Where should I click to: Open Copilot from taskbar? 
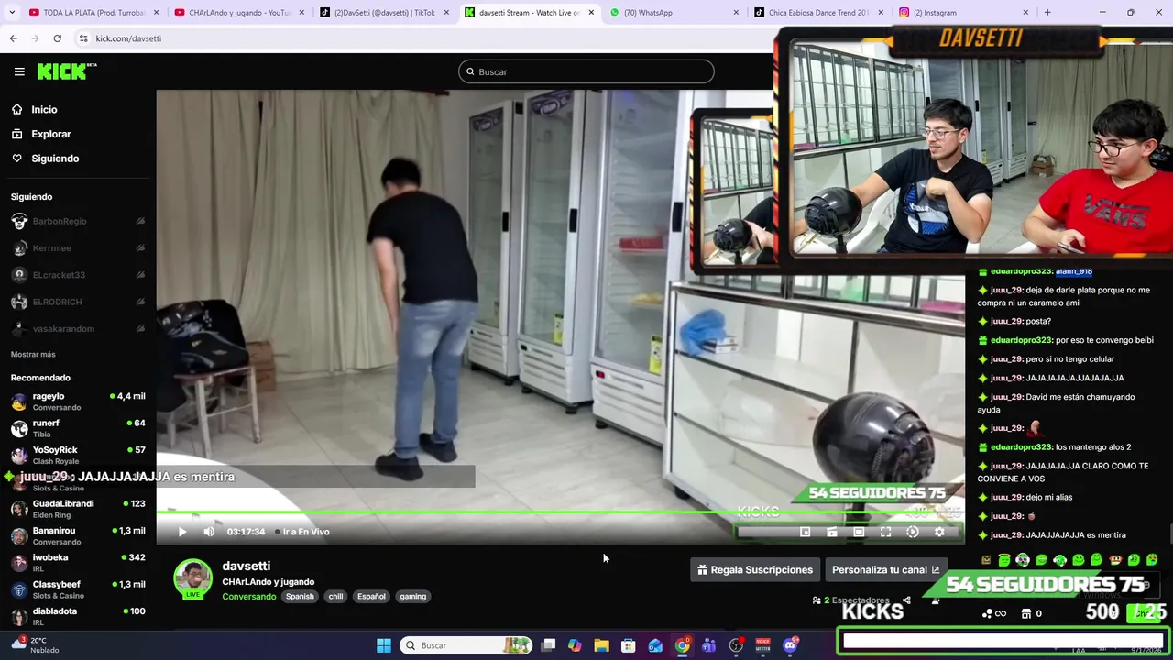click(x=575, y=645)
